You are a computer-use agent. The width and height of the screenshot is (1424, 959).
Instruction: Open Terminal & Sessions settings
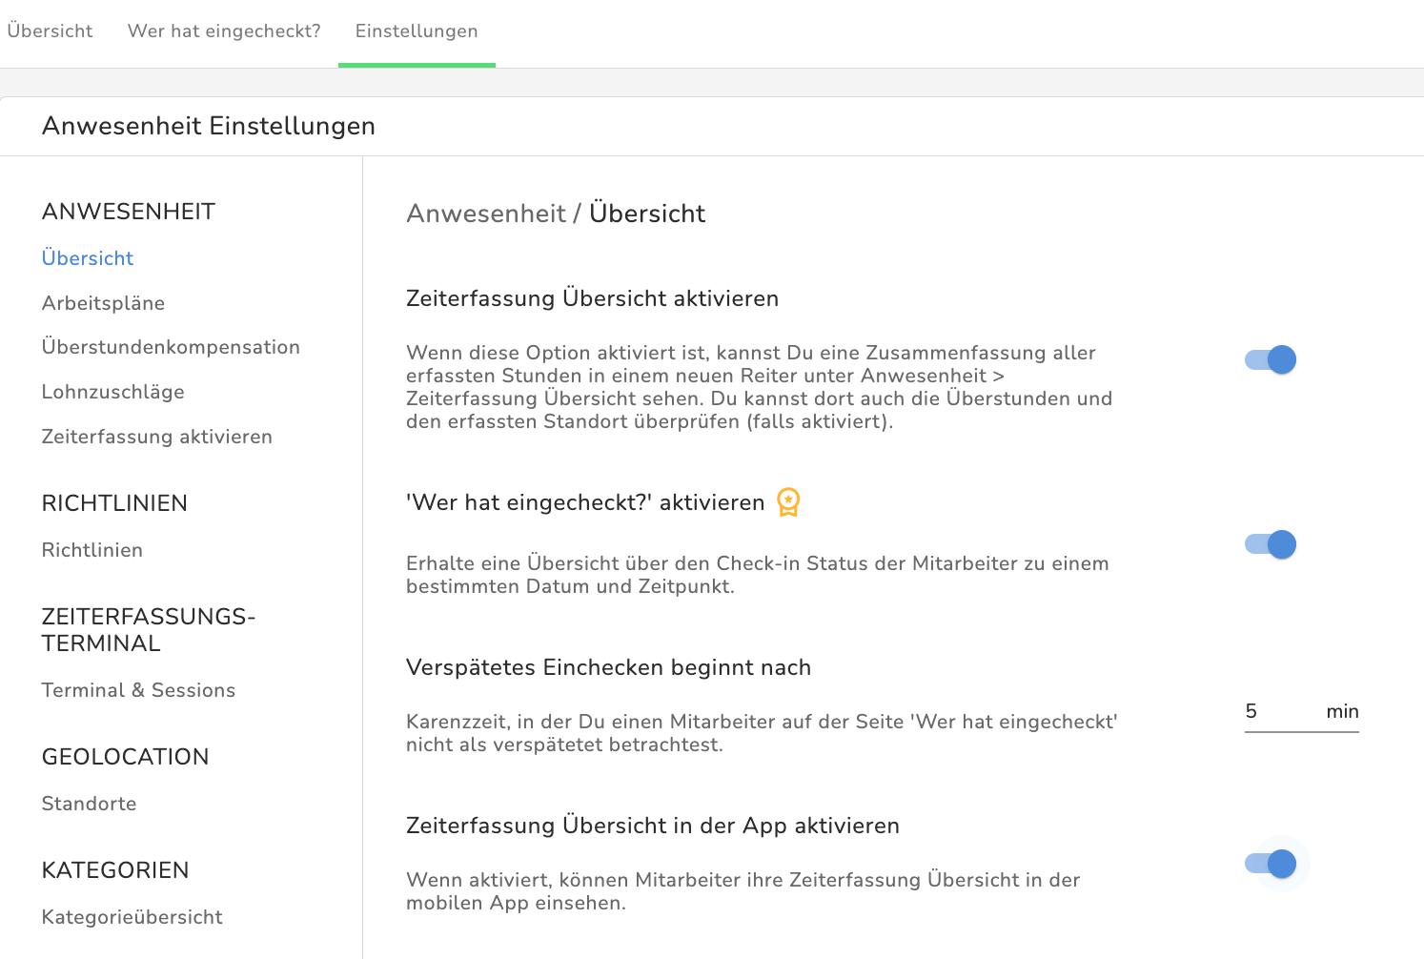tap(138, 690)
